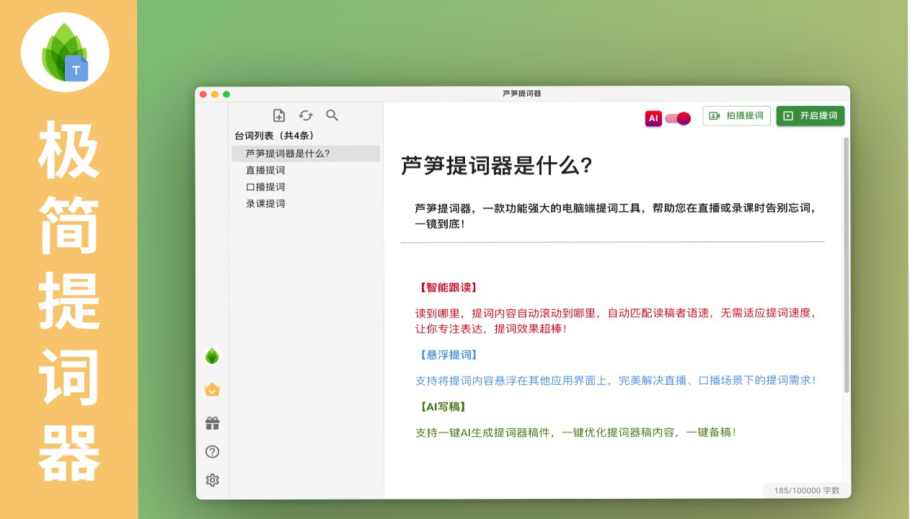Click the red paragraph starting 读到哪里

tap(615, 321)
